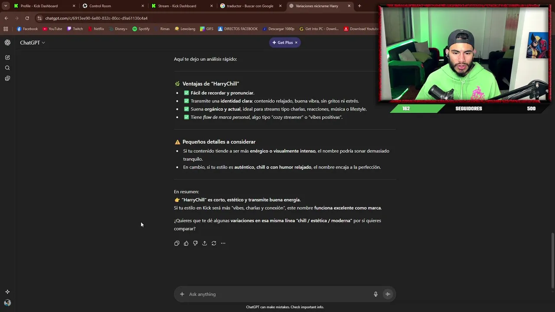
Task: Open Descargar 1080p bookmark
Action: point(278,29)
